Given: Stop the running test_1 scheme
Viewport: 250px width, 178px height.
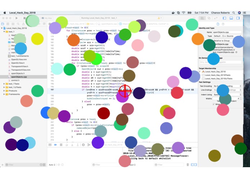Looking at the screenshot, I should [24, 18].
